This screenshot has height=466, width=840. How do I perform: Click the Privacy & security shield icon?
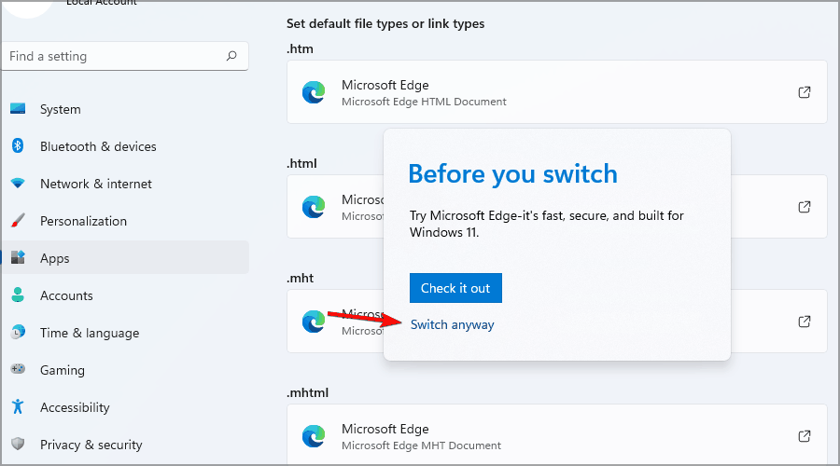18,445
